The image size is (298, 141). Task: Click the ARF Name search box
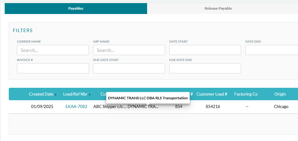(x=129, y=50)
